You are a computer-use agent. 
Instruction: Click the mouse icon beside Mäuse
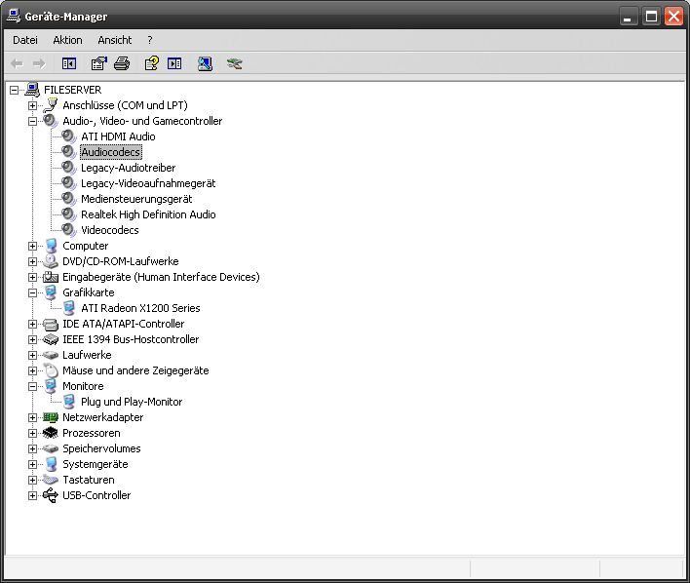51,370
